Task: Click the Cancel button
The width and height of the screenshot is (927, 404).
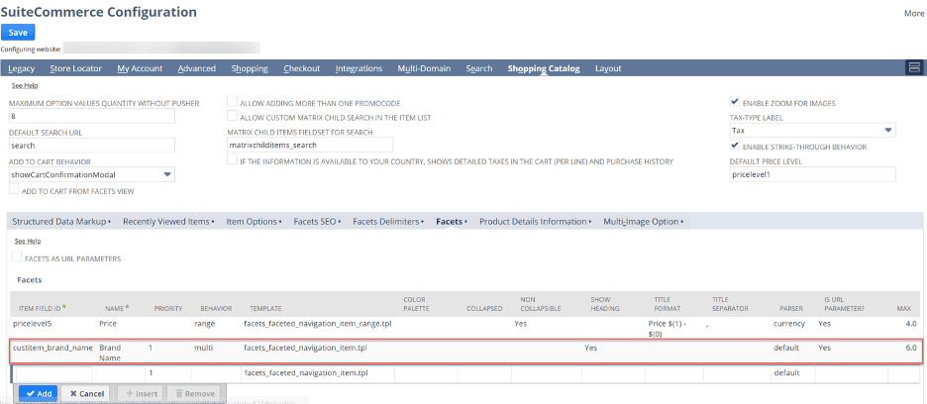Action: [x=86, y=393]
